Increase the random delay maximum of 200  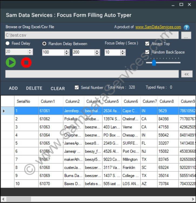pos(97,51)
